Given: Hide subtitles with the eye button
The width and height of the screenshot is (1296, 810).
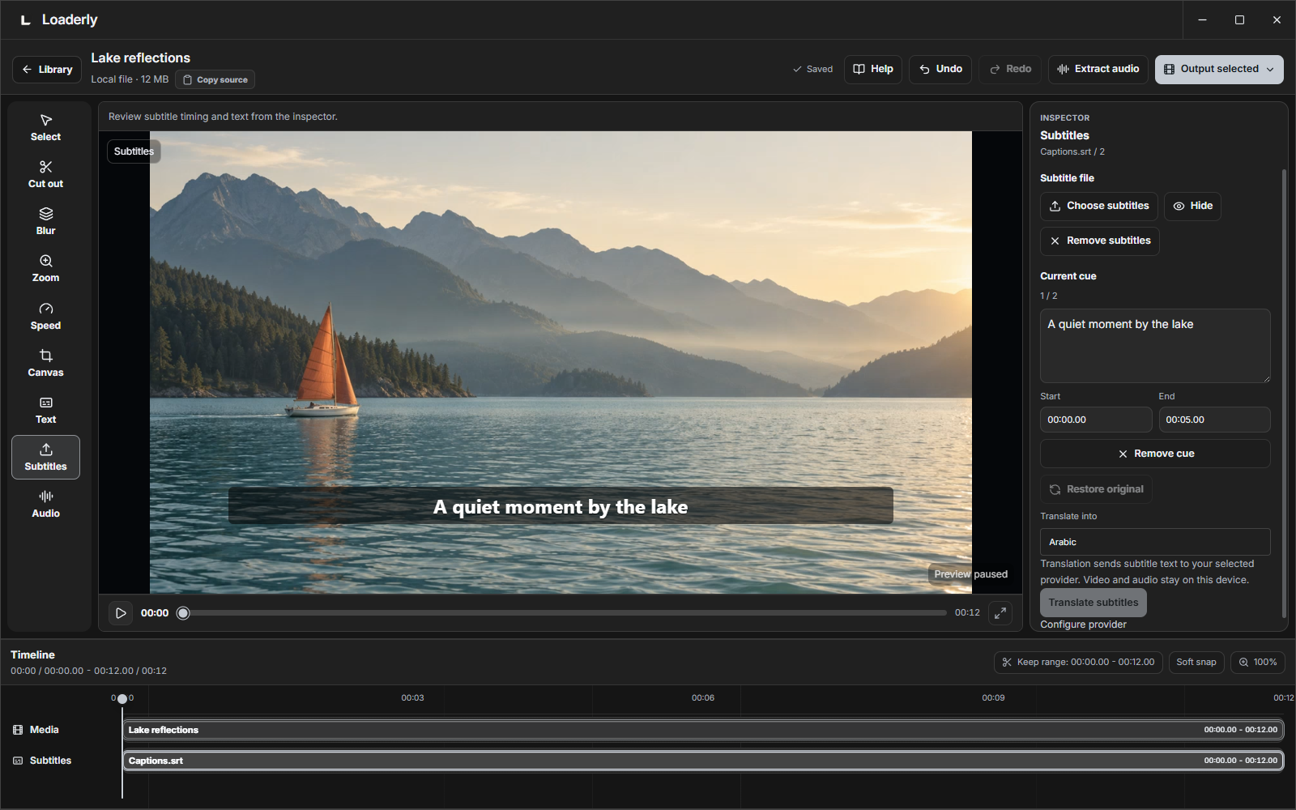Looking at the screenshot, I should pos(1192,207).
